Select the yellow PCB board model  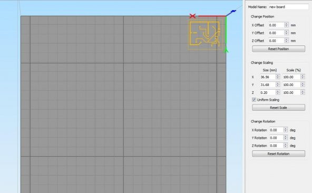tap(206, 34)
